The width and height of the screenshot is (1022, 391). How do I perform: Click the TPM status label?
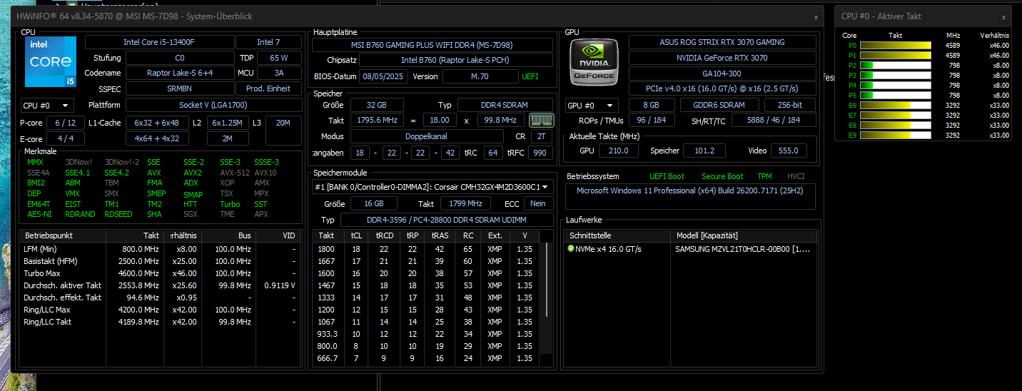click(764, 176)
